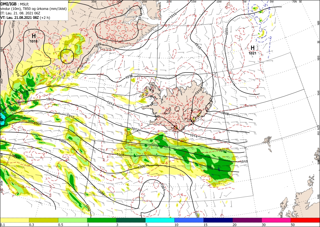This screenshot has height=227, width=320.
Task: Pick the cyan 5–10 legend swatch
Action: [x=160, y=220]
